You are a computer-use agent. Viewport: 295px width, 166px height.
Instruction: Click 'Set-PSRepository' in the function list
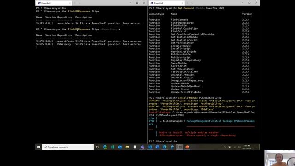[182, 69]
